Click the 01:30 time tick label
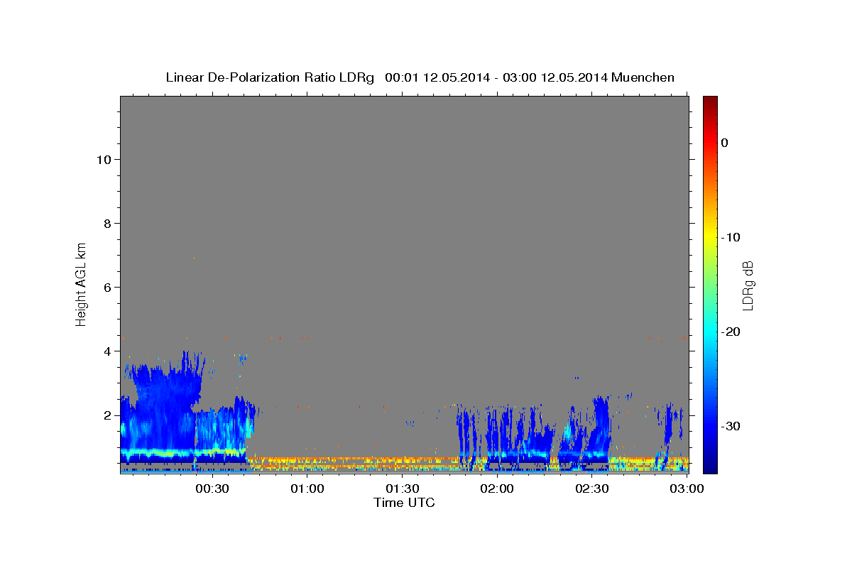The image size is (852, 568). point(402,488)
